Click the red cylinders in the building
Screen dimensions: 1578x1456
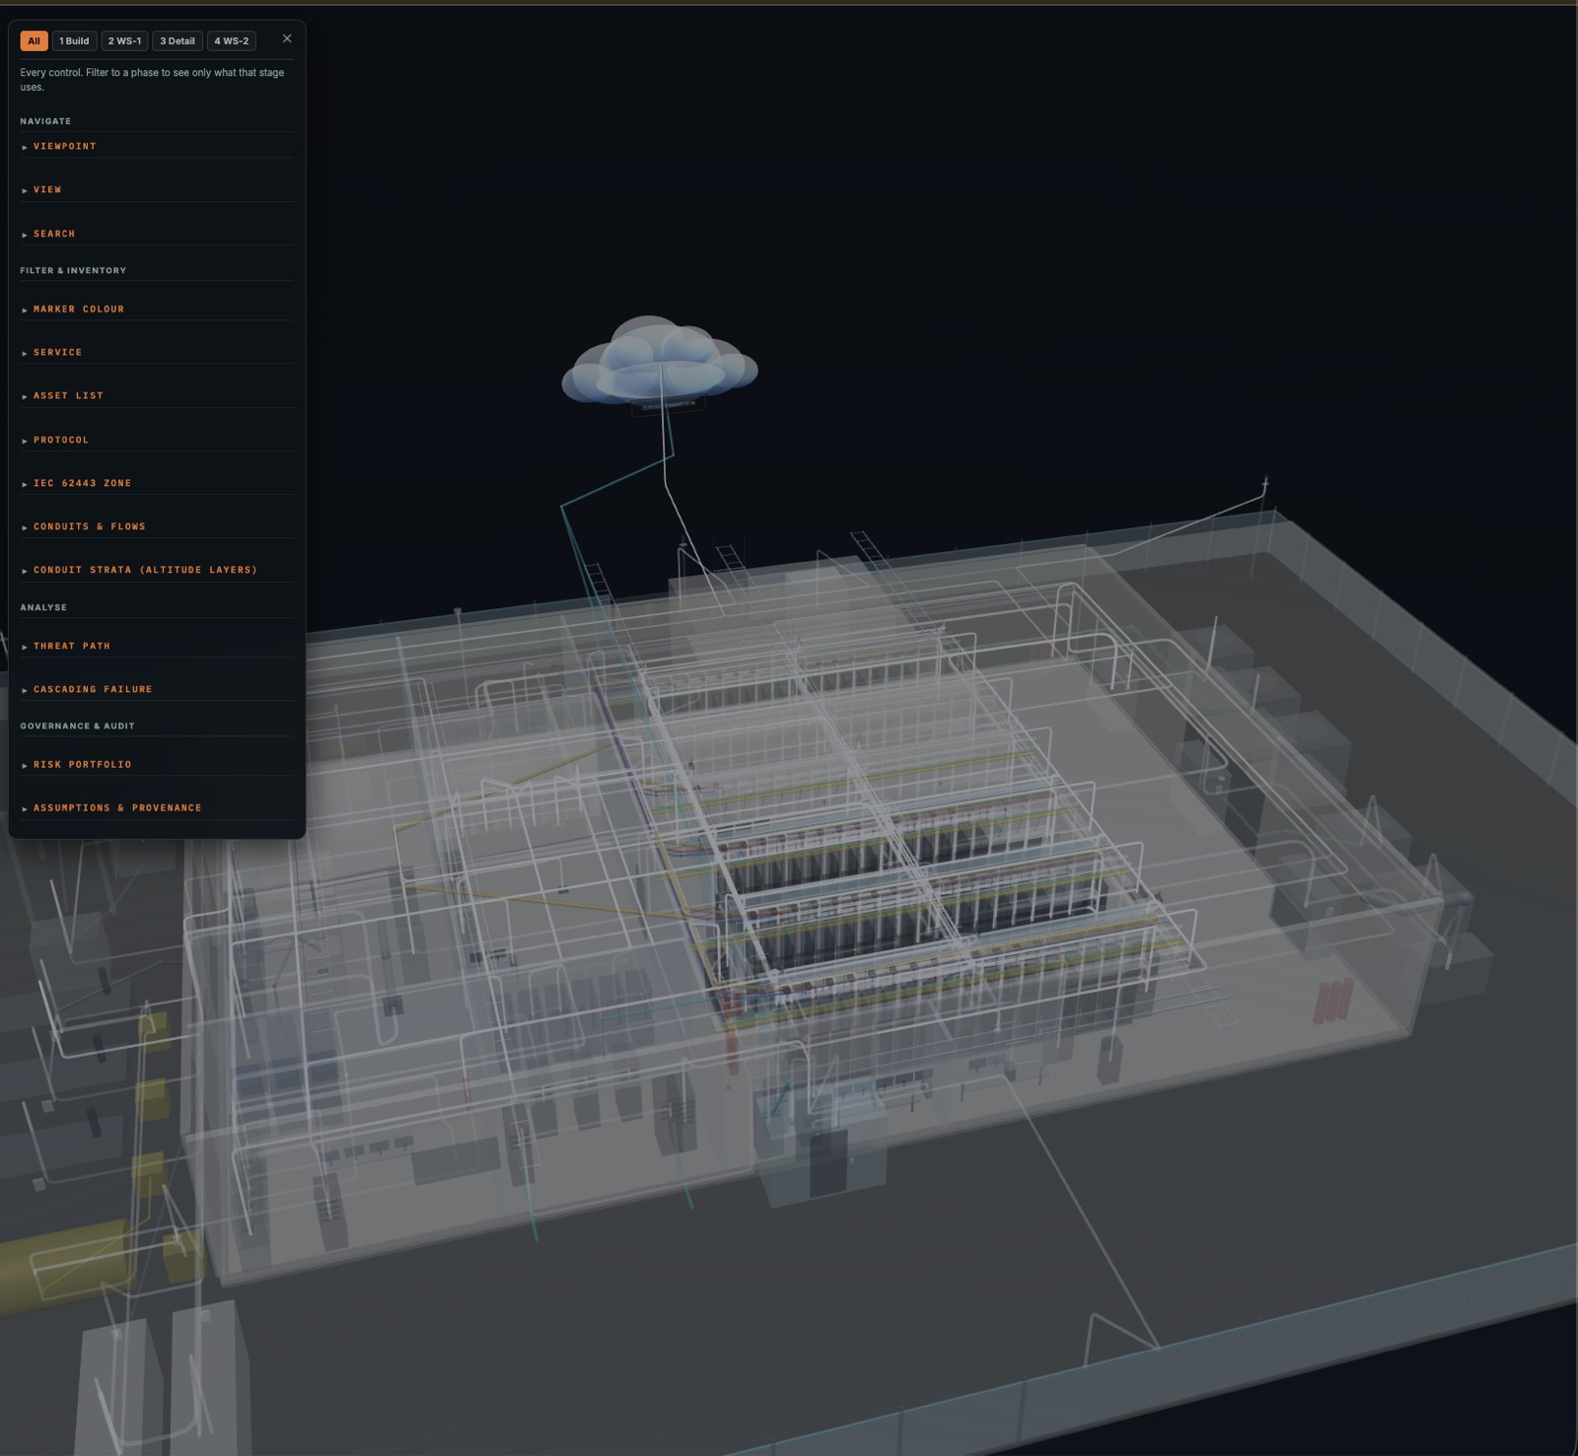tap(1332, 1001)
